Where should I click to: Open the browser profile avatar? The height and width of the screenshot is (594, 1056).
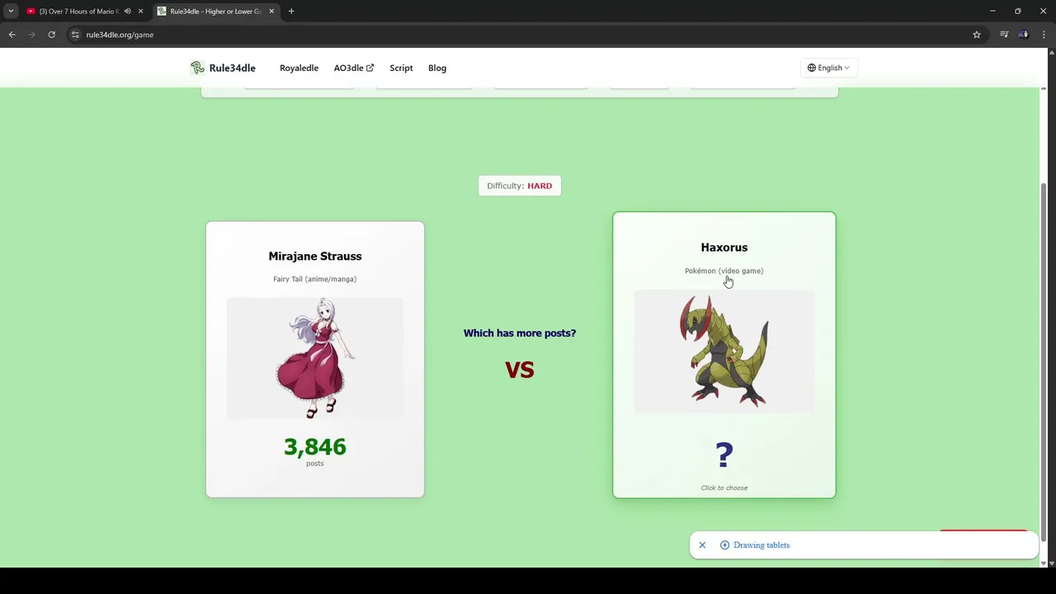click(x=1024, y=35)
